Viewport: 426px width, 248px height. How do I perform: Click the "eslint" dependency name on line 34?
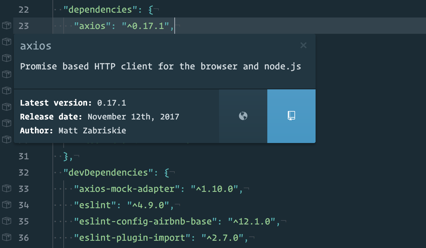pyautogui.click(x=95, y=205)
